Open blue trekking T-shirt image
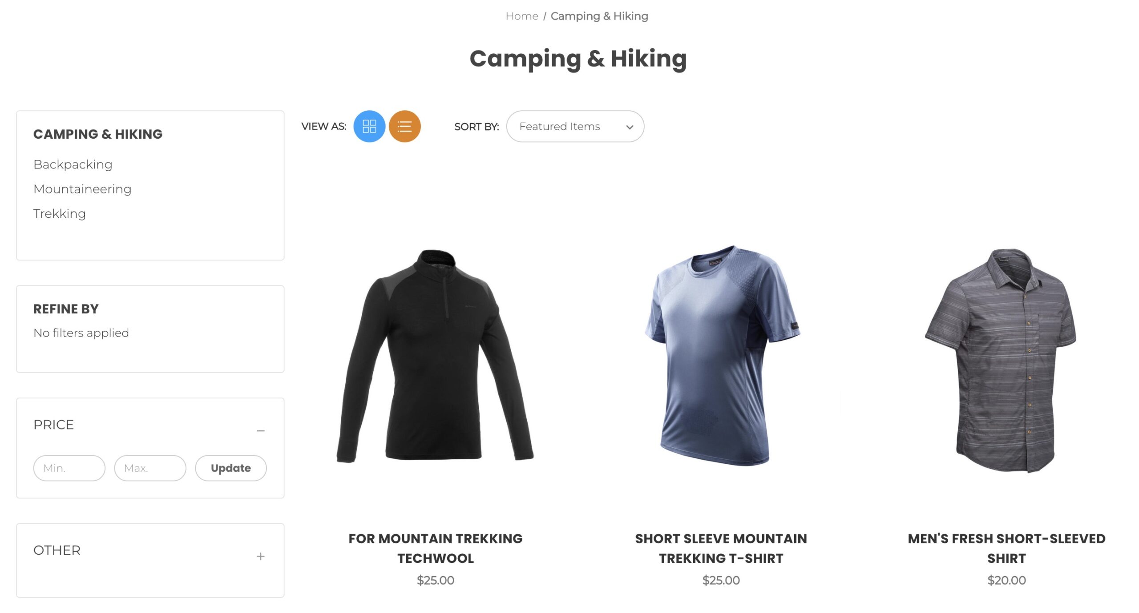This screenshot has width=1139, height=613. pyautogui.click(x=721, y=355)
